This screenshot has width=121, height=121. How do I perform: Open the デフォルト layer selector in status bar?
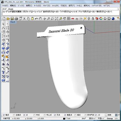click(x=68, y=119)
